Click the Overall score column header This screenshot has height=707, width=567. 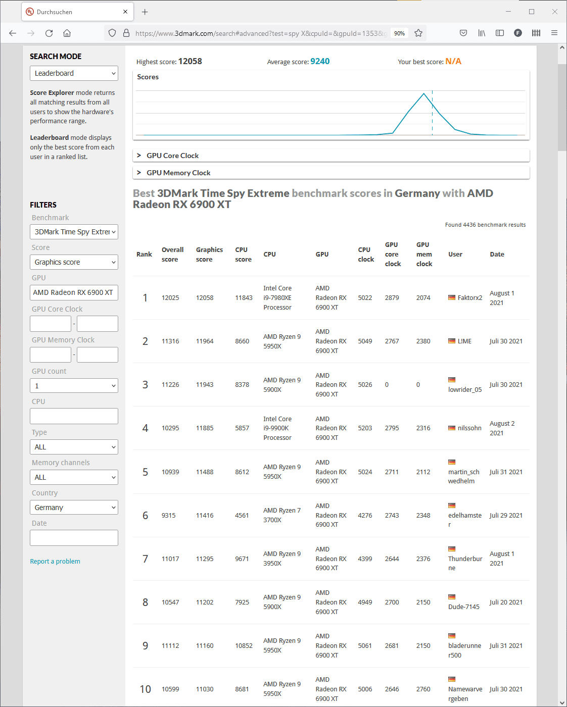tap(172, 255)
